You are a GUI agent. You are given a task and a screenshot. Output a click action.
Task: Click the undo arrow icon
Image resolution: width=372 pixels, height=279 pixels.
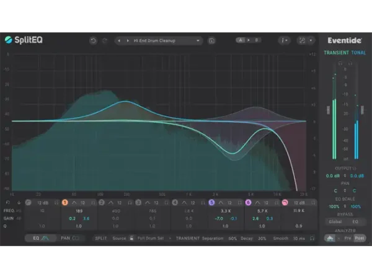[x=93, y=41]
